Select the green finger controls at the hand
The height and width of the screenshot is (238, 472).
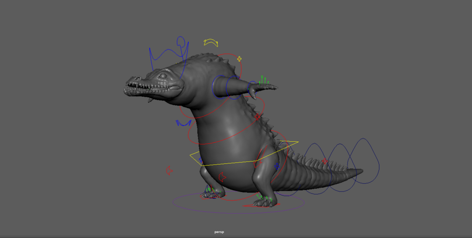click(263, 80)
